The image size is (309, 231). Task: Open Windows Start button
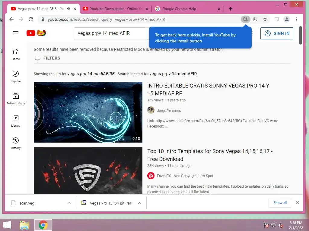point(7,225)
